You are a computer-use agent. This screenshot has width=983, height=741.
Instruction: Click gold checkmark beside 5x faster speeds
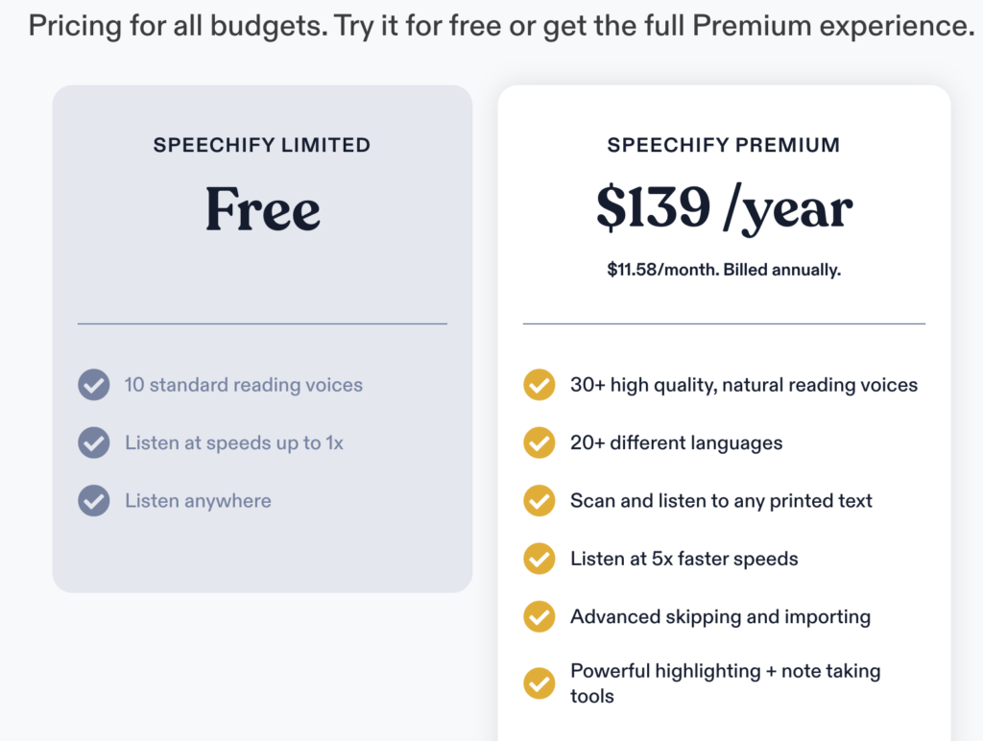[539, 559]
